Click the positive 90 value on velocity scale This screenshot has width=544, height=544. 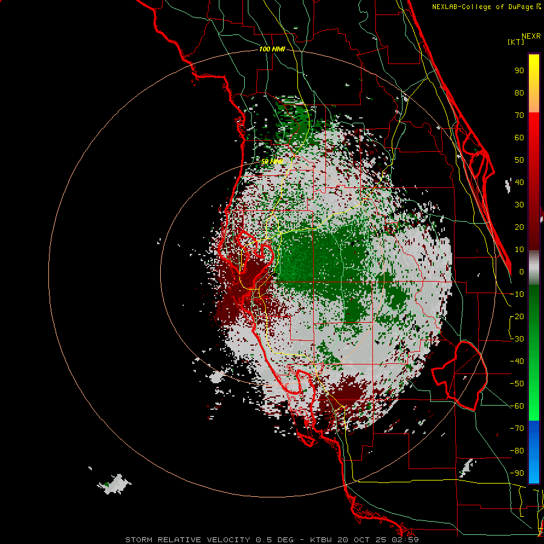519,71
